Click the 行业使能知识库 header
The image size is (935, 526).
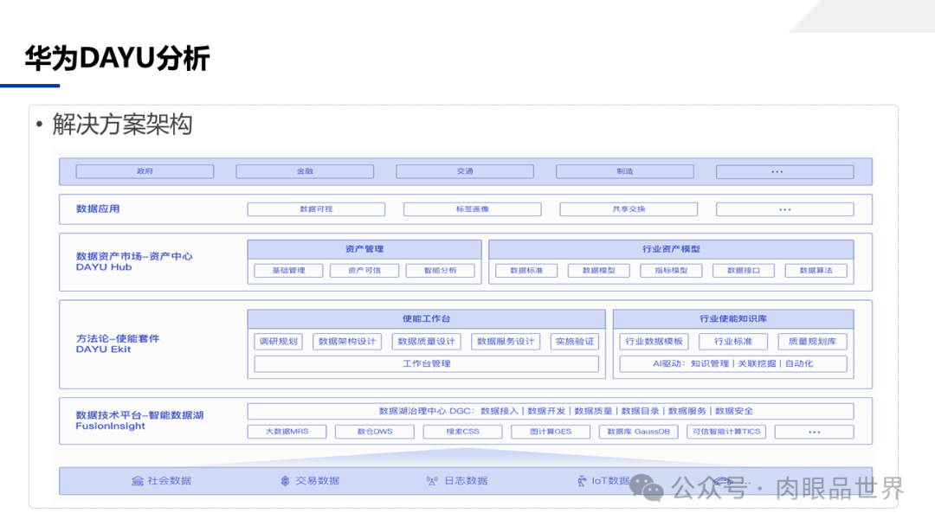click(x=733, y=318)
